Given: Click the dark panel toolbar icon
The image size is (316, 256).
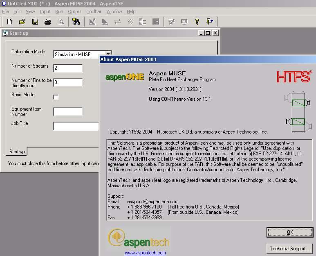Looking at the screenshot, I should tap(156, 21).
